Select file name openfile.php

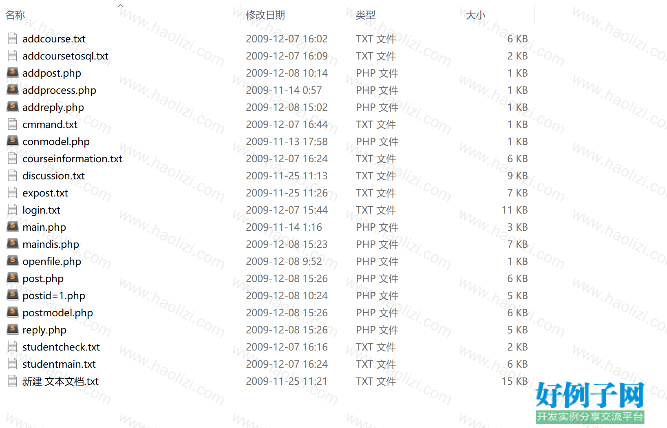(x=52, y=262)
